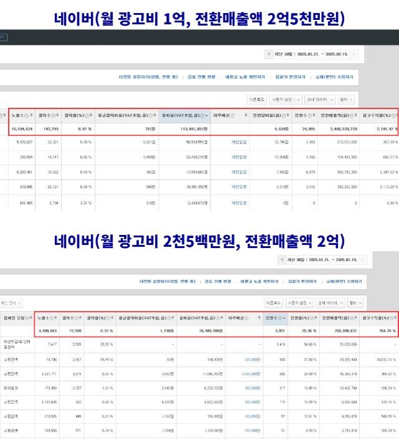Viewport: 399px width, 448px height.
Task: Open 입찰가 변경하기 link in 1억 report
Action: [x=290, y=77]
